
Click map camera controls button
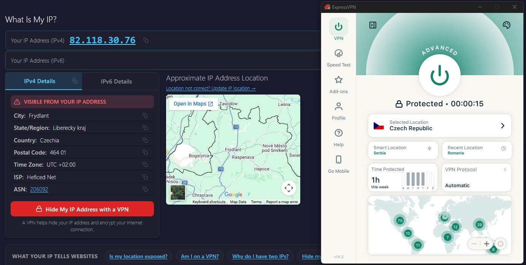[x=288, y=188]
